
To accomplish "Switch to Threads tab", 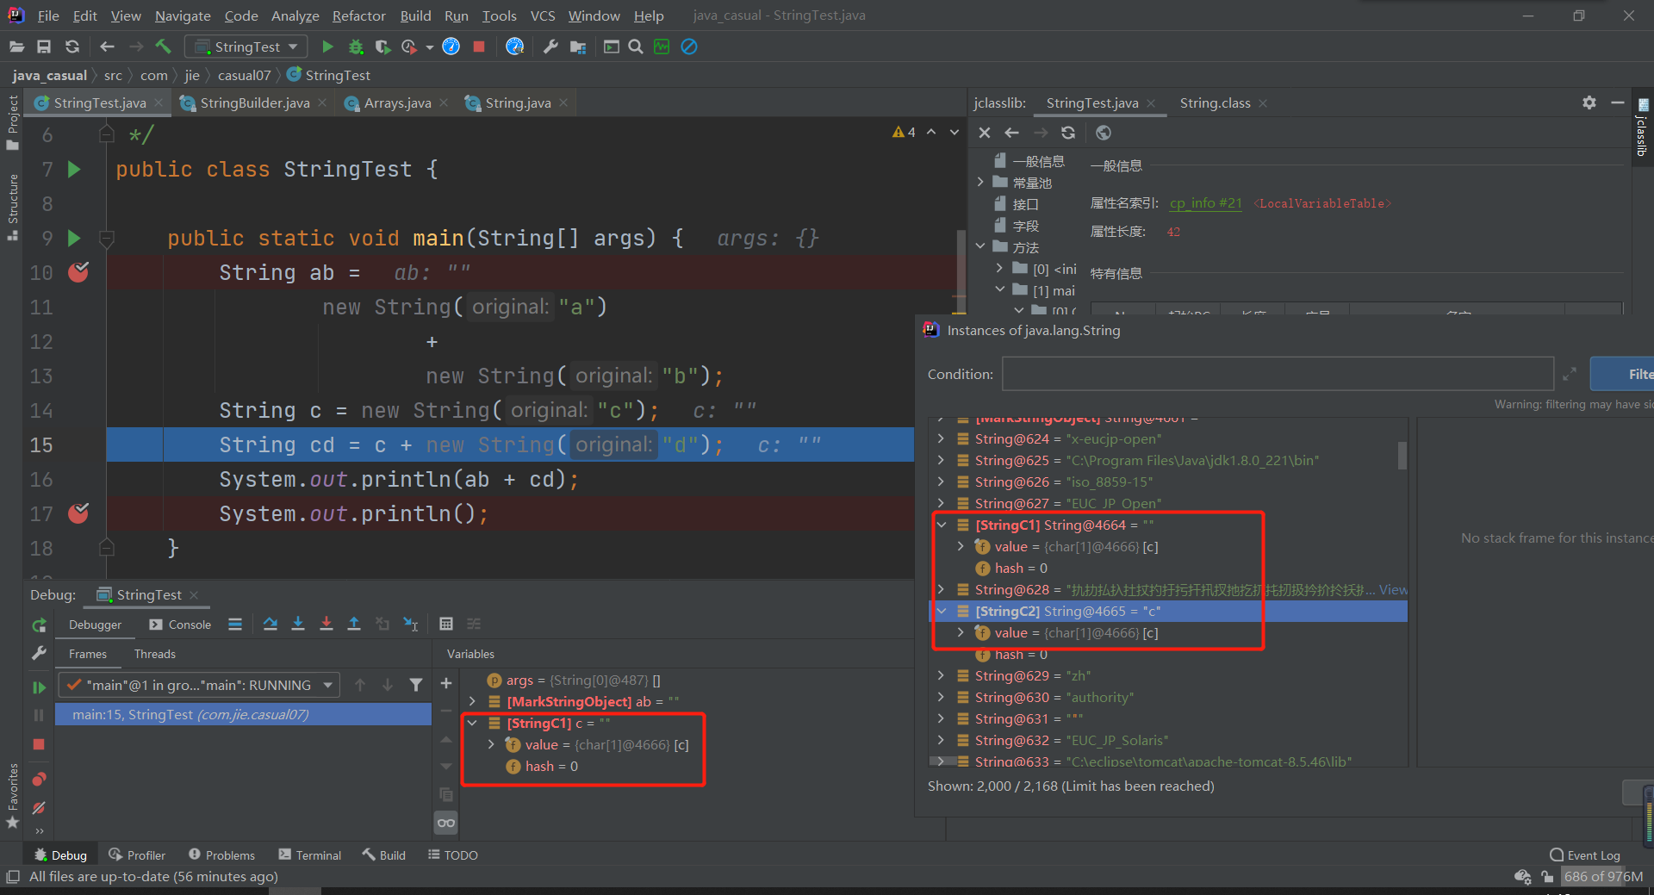I will 155,654.
